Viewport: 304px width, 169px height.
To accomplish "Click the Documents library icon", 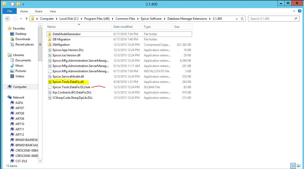I will point(12,60).
